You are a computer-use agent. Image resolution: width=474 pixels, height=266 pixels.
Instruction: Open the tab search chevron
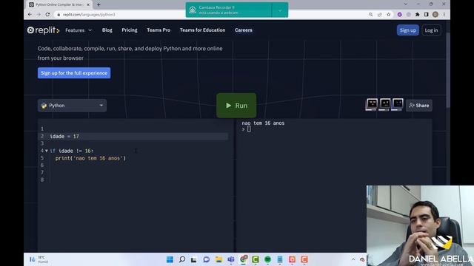[x=406, y=4]
